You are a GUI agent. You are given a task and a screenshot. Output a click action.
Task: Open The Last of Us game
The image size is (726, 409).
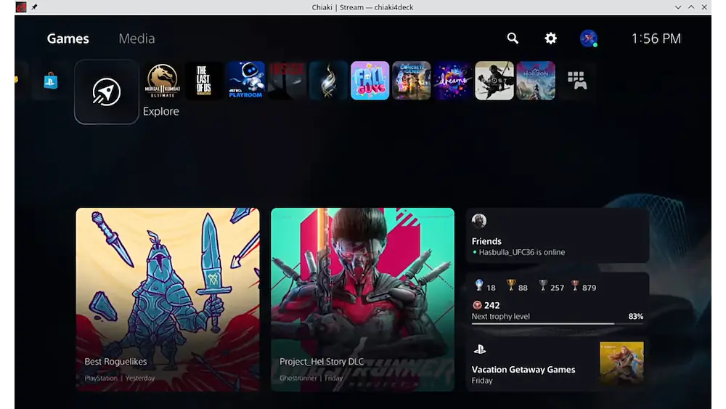pyautogui.click(x=204, y=81)
